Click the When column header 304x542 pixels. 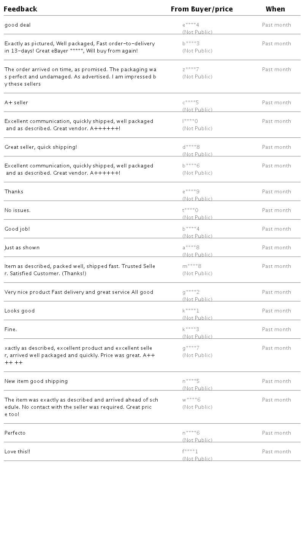pyautogui.click(x=275, y=9)
